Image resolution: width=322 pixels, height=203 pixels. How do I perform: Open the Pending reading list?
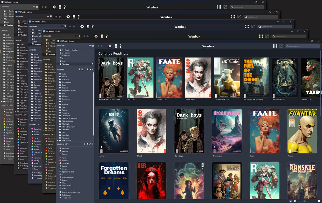click(65, 161)
